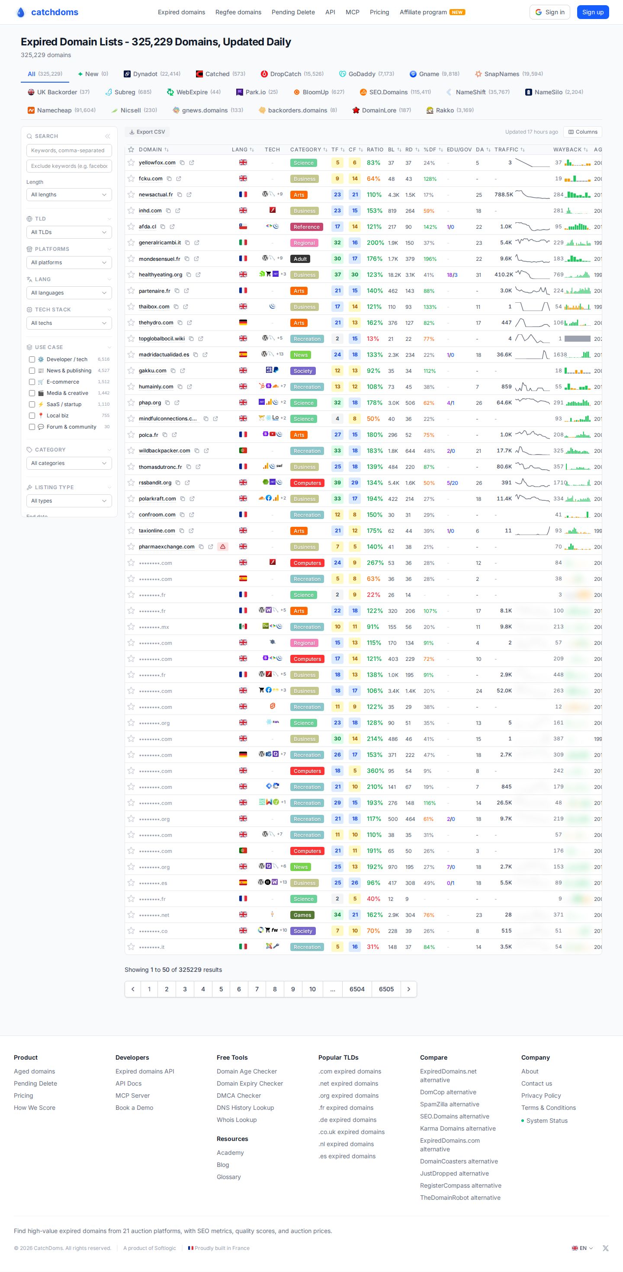The width and height of the screenshot is (623, 1272).
Task: Click the Flash tech icon in inhd.com row
Action: [272, 210]
